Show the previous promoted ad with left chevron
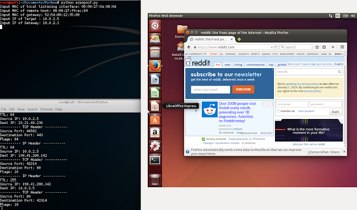Viewport: 357px width, 210px height. [264, 104]
